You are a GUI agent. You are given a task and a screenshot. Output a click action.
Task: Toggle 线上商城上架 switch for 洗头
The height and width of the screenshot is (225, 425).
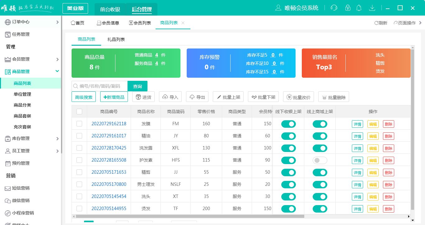320,197
